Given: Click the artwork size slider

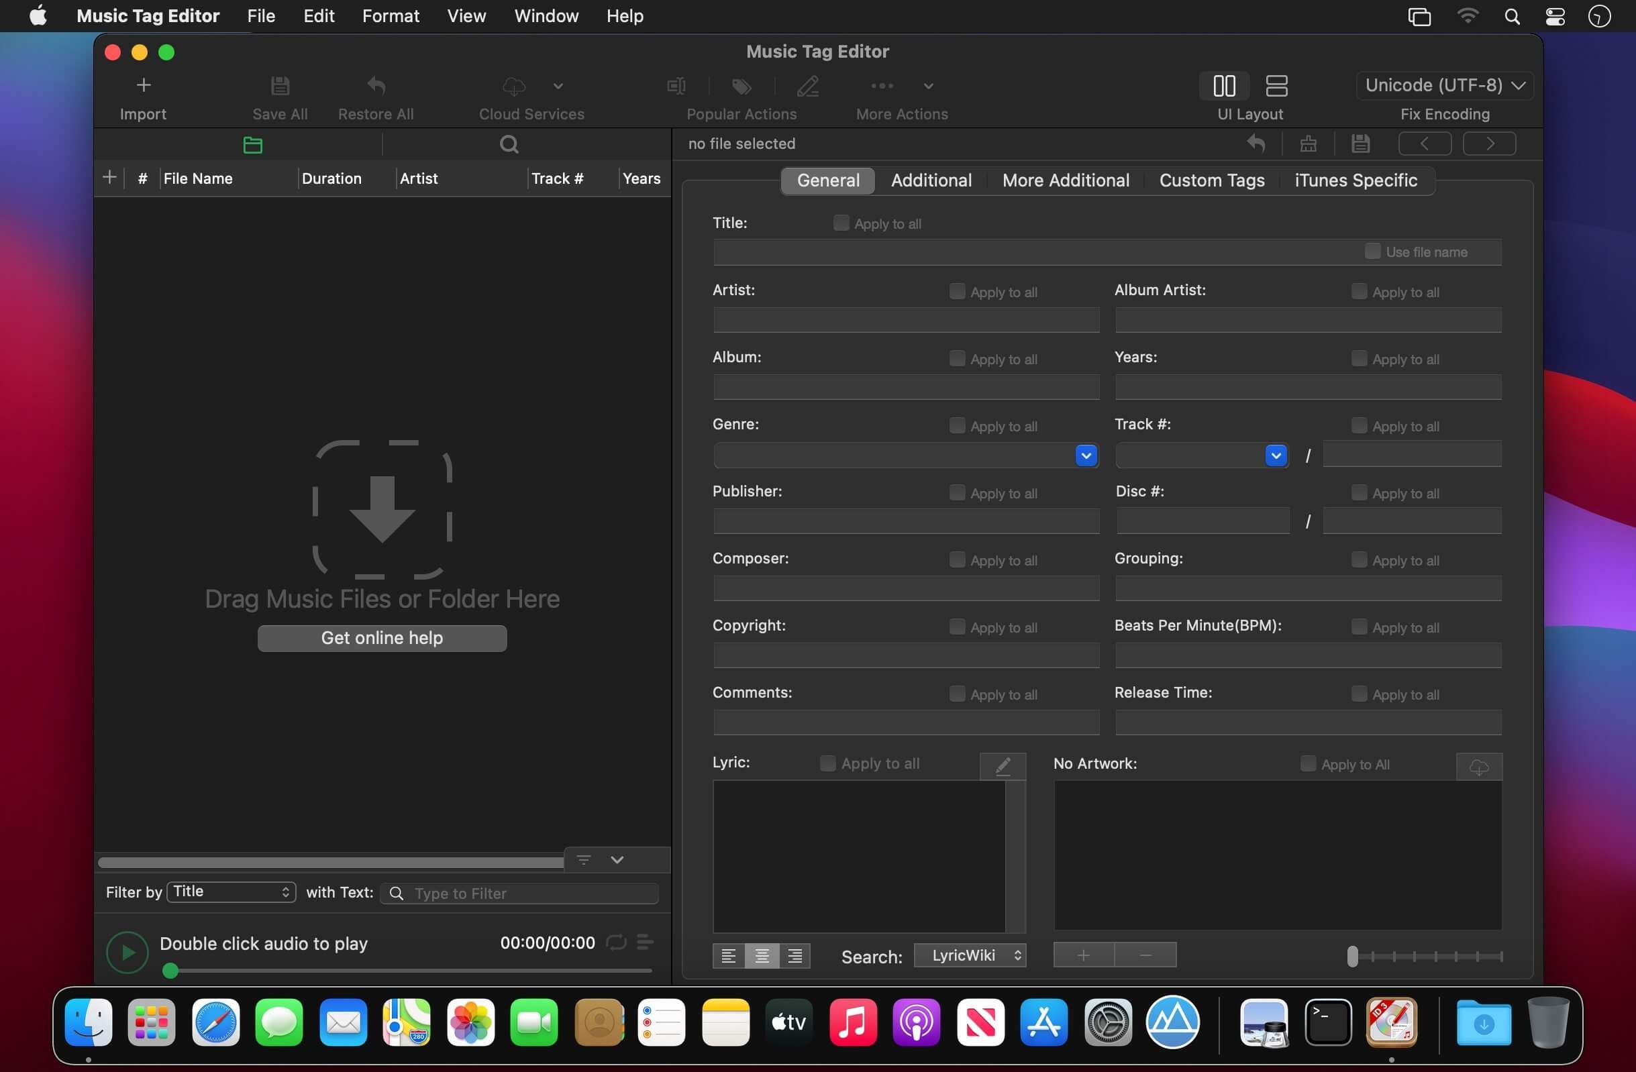Looking at the screenshot, I should pyautogui.click(x=1425, y=956).
